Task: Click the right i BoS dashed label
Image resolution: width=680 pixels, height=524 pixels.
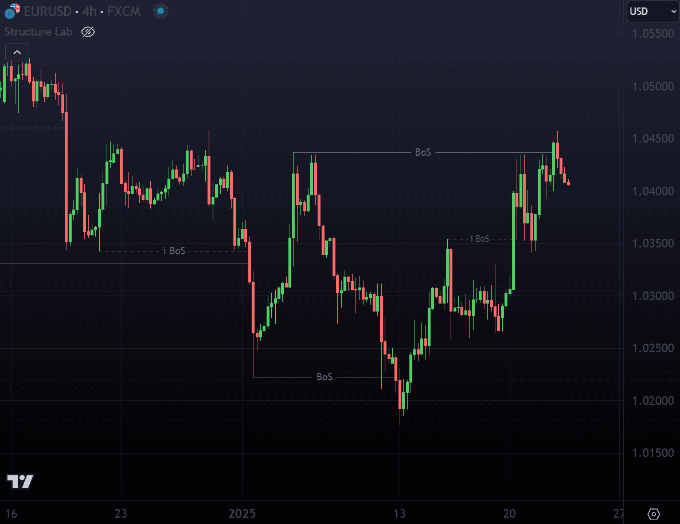Action: [480, 239]
